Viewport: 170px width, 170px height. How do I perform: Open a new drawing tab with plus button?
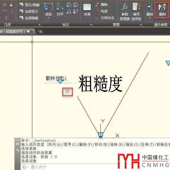pos(41,32)
